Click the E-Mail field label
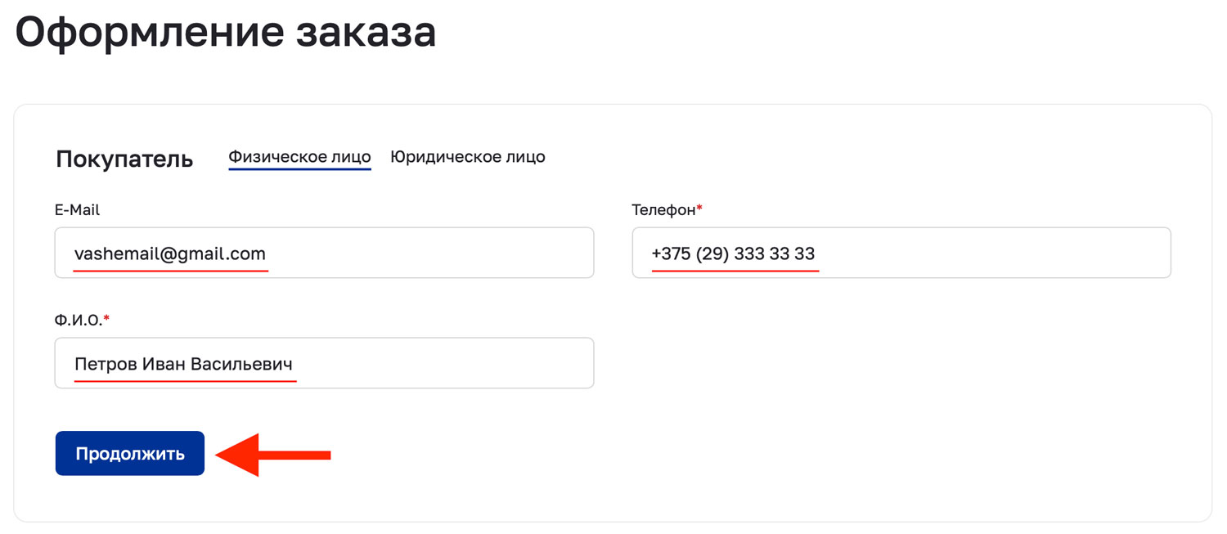 (77, 210)
